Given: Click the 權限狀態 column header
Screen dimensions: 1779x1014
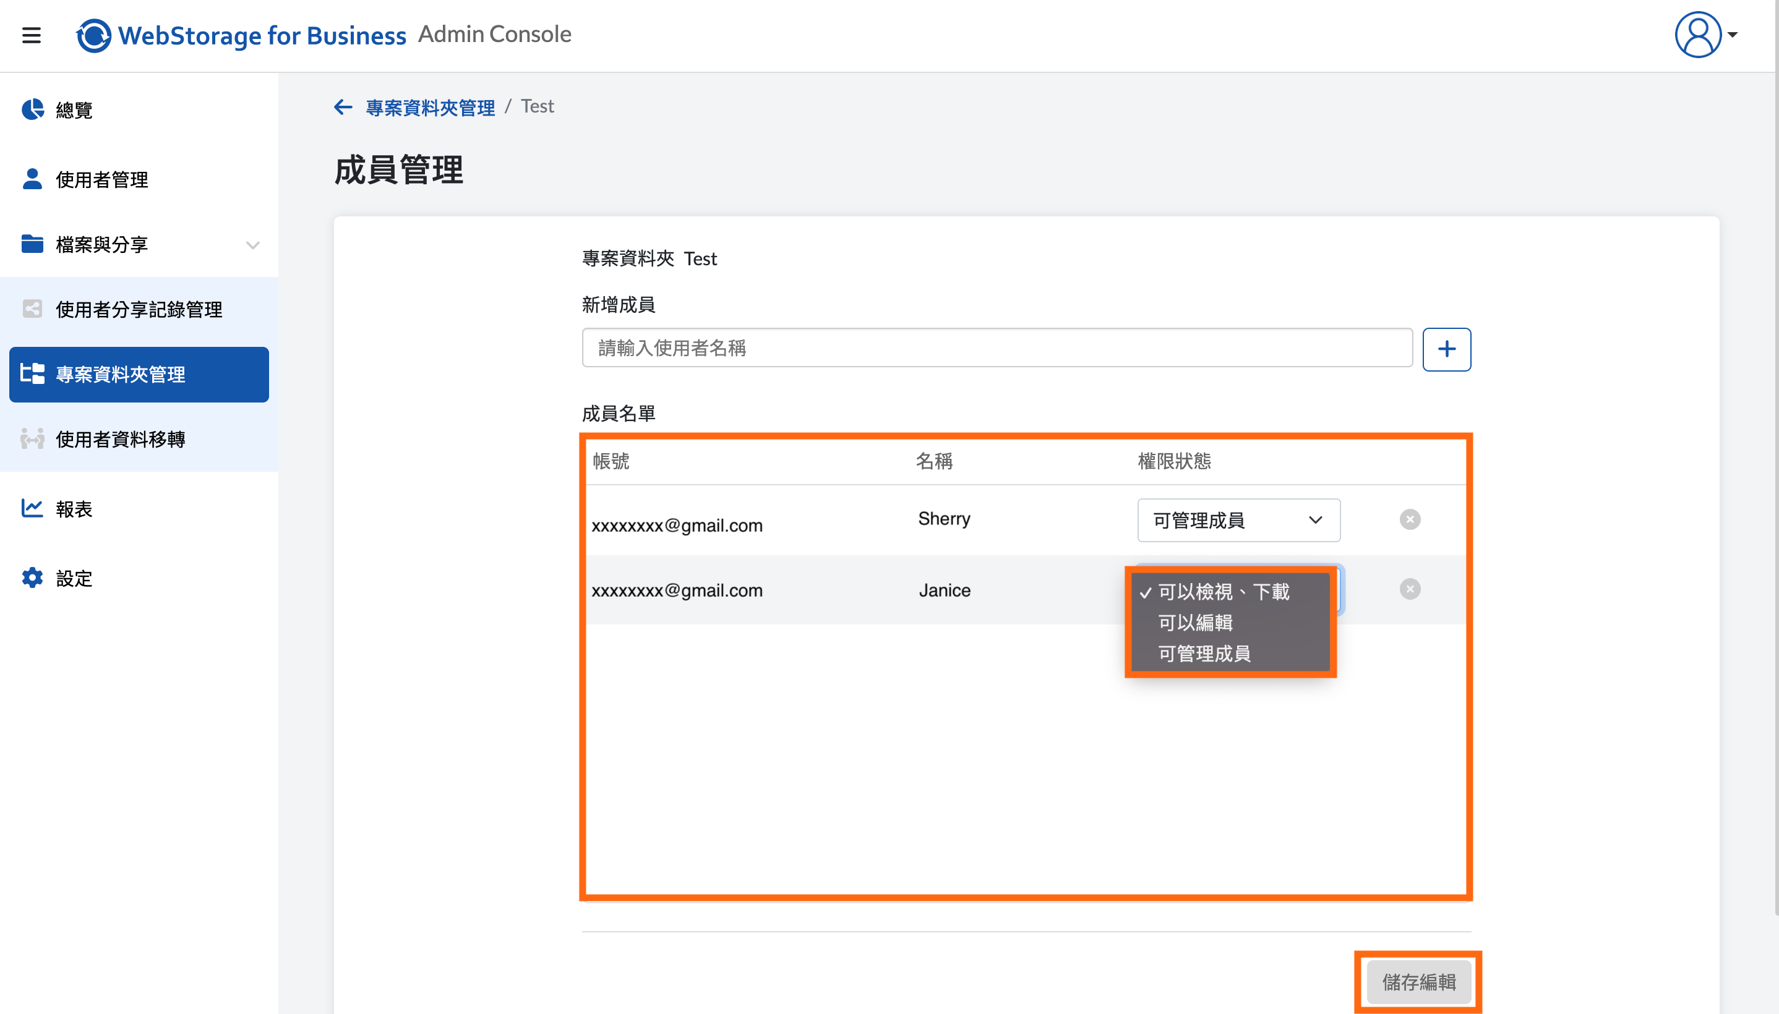Looking at the screenshot, I should click(x=1175, y=461).
